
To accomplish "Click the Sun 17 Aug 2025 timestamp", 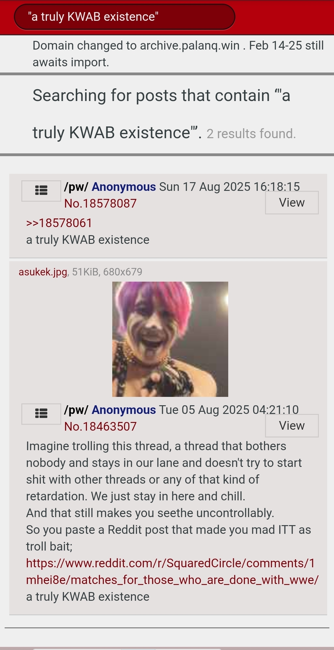I will (229, 187).
